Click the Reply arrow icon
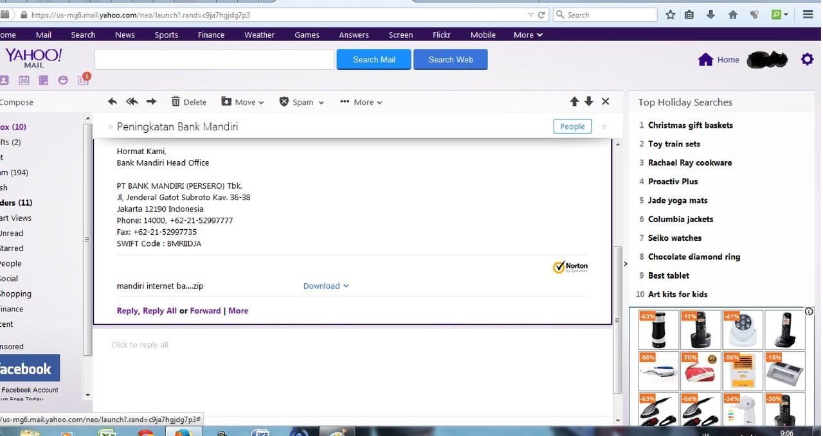The image size is (823, 436). tap(113, 101)
